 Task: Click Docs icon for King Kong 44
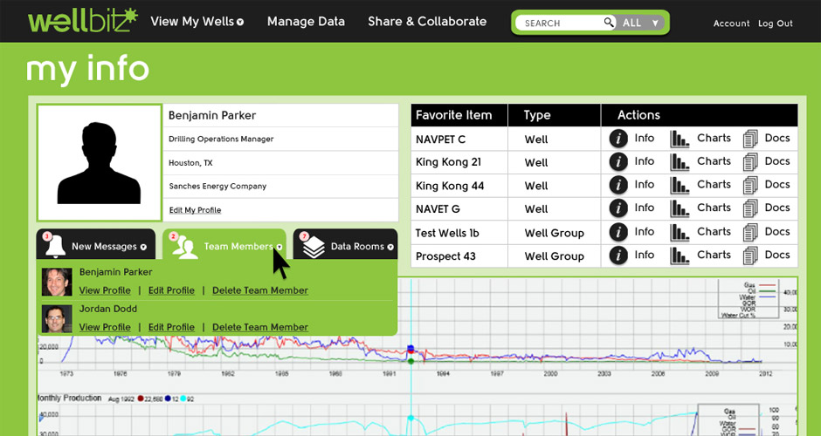pos(750,186)
